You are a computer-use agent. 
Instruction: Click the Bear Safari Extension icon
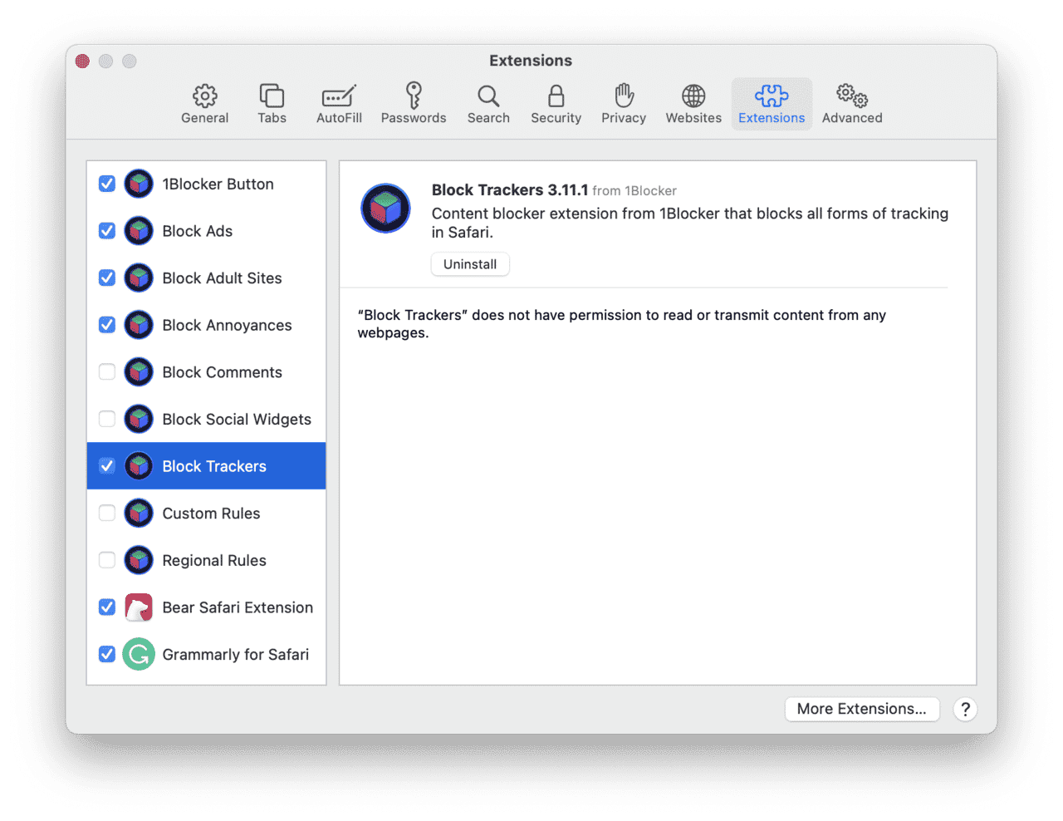click(x=139, y=607)
